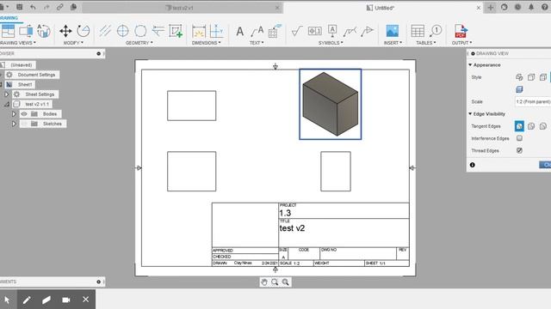551x309 pixels.
Task: Open the Tables dropdown menu
Action: click(x=426, y=43)
